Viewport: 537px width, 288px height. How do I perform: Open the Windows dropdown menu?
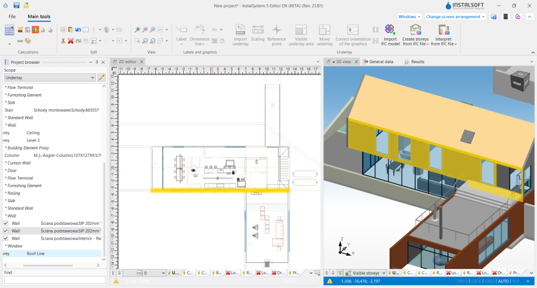click(x=409, y=17)
